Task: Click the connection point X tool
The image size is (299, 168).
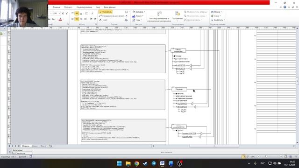Action: [127, 16]
